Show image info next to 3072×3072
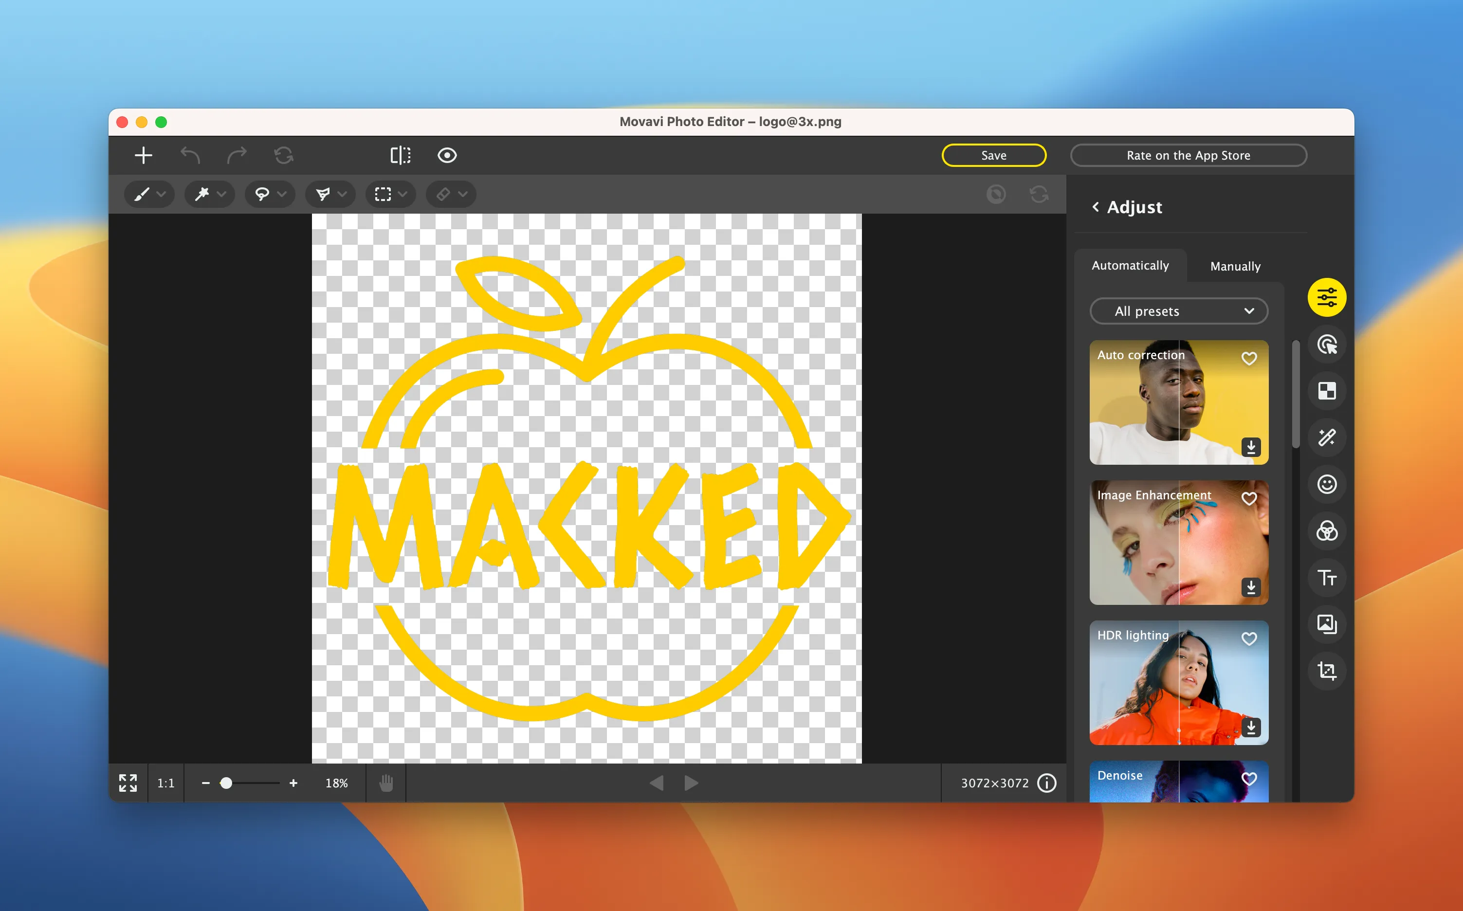Image resolution: width=1463 pixels, height=911 pixels. [1047, 783]
